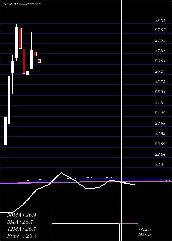Click the NYSE IIF bullkhan.com title text
This screenshot has height=241, width=172.
pos(22,4)
